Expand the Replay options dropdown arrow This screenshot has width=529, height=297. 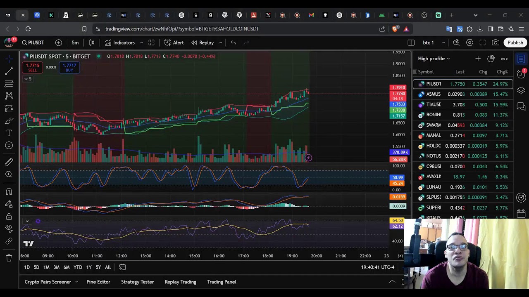220,42
